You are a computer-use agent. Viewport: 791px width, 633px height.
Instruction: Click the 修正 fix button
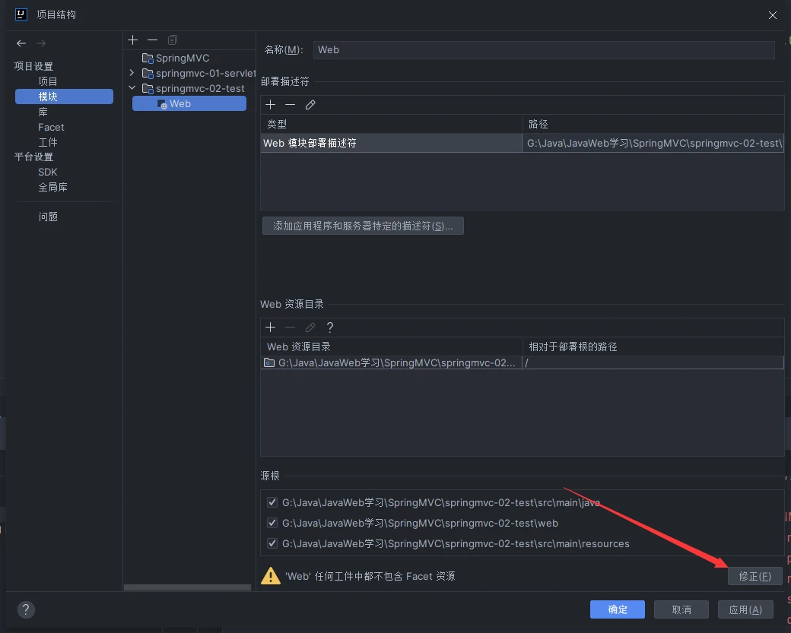(x=754, y=576)
